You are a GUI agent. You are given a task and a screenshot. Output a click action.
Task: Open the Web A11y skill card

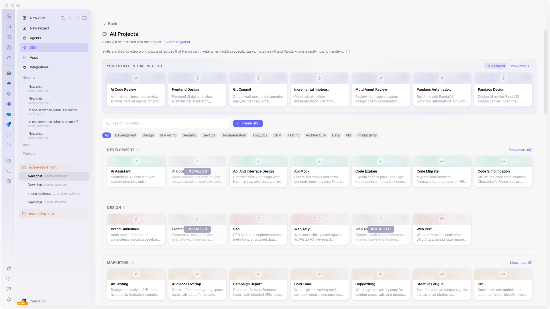319,229
